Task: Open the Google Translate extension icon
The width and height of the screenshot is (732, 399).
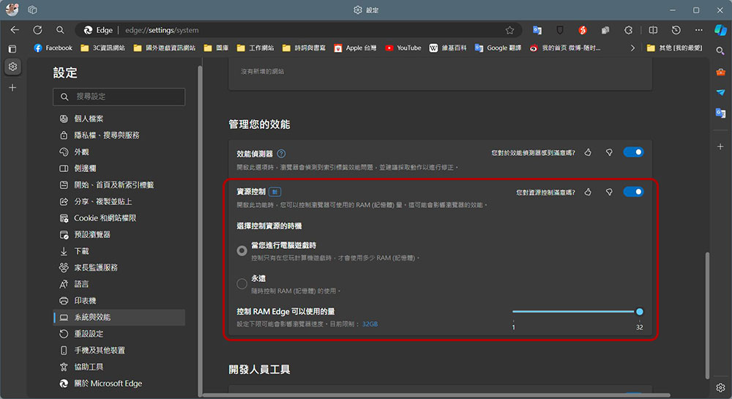Action: (x=537, y=30)
